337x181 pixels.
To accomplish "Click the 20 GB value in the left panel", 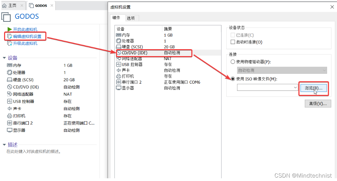I will point(69,80).
